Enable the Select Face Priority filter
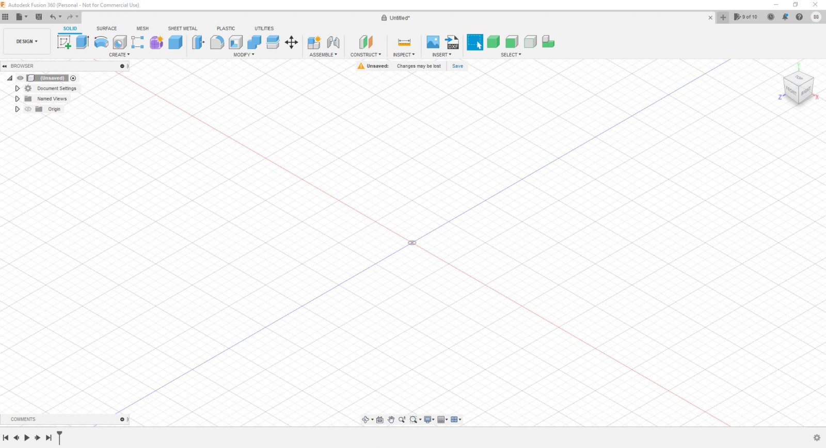This screenshot has width=826, height=448. click(x=512, y=42)
